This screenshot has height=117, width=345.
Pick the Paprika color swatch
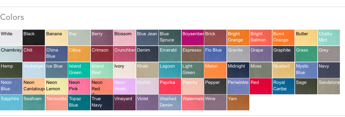170,86
